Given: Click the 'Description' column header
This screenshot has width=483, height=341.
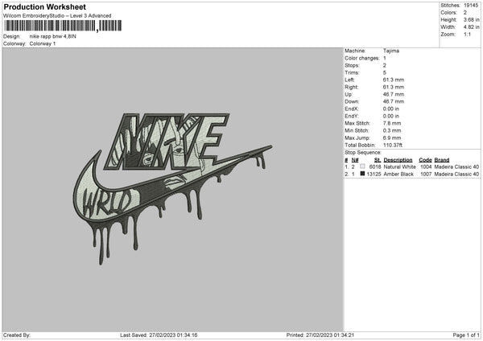Looking at the screenshot, I should coord(398,160).
